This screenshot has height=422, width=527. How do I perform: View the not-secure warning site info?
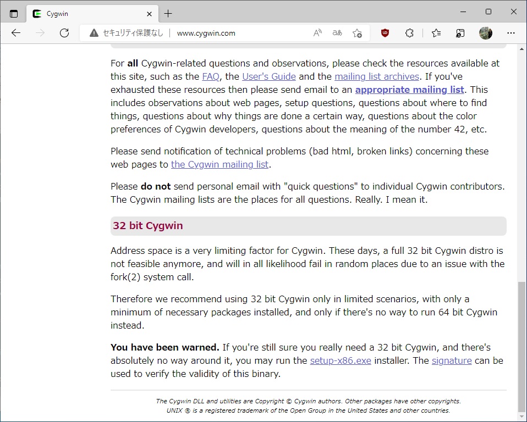click(127, 33)
